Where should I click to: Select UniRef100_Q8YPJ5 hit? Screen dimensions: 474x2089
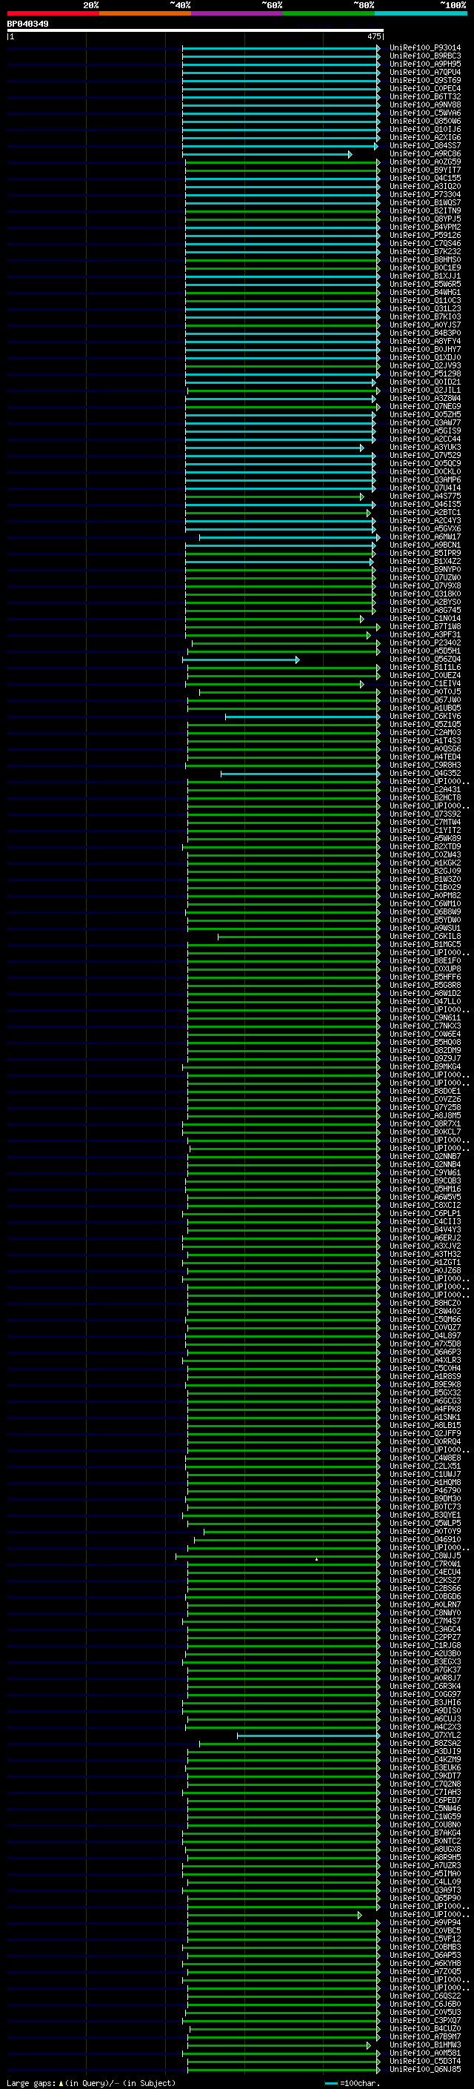coord(424,219)
